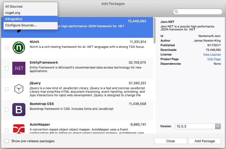Viewport: 226px width, 149px height.
Task: Open the Visit Page link
Action: (214, 59)
